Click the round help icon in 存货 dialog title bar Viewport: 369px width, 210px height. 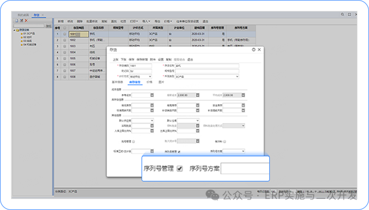254,50
